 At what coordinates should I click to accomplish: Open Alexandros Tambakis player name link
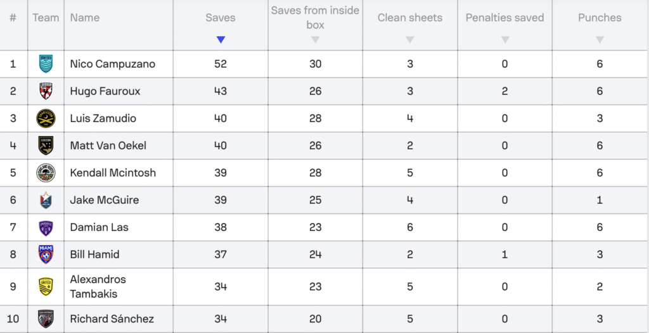click(x=98, y=287)
